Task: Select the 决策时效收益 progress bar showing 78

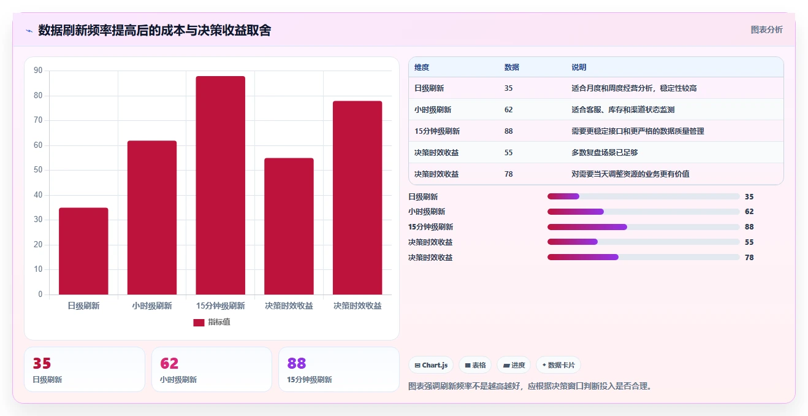Action: point(644,257)
